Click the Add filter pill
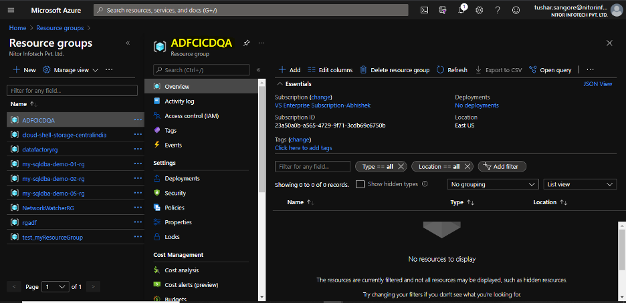 click(x=502, y=166)
